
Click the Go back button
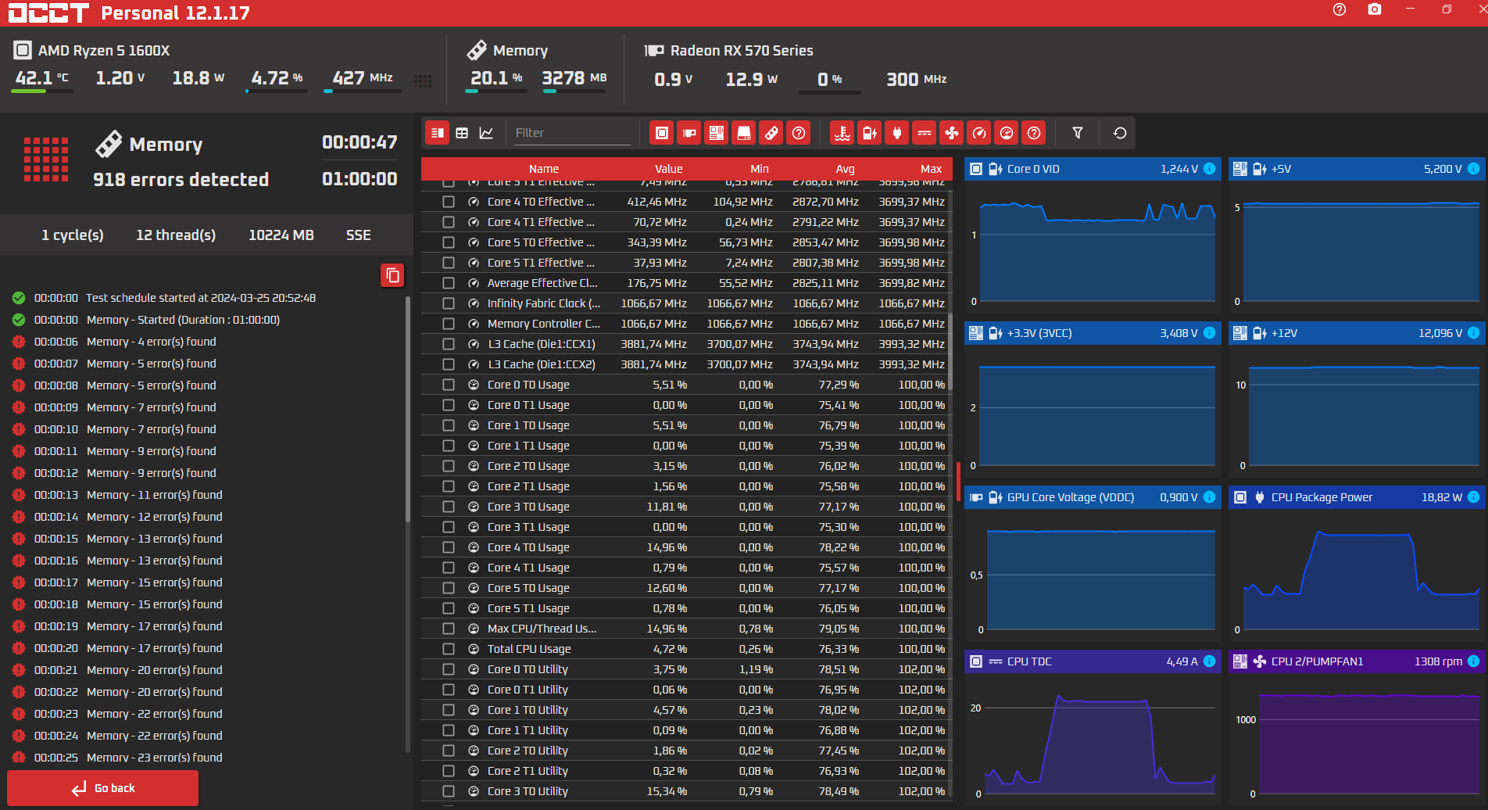pos(102,788)
